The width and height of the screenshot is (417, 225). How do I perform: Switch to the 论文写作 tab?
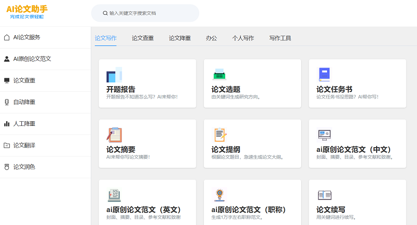click(x=106, y=38)
